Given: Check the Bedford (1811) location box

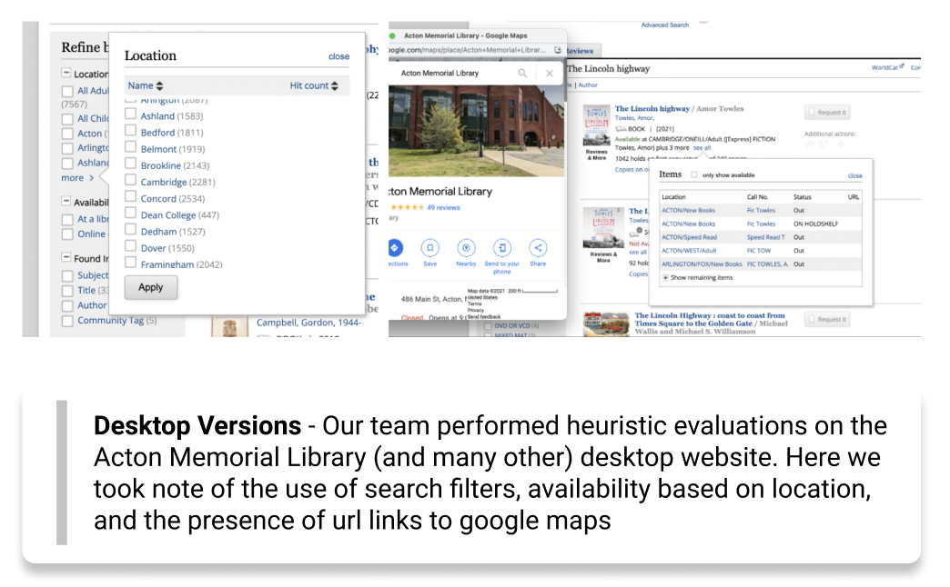Looking at the screenshot, I should coord(130,130).
